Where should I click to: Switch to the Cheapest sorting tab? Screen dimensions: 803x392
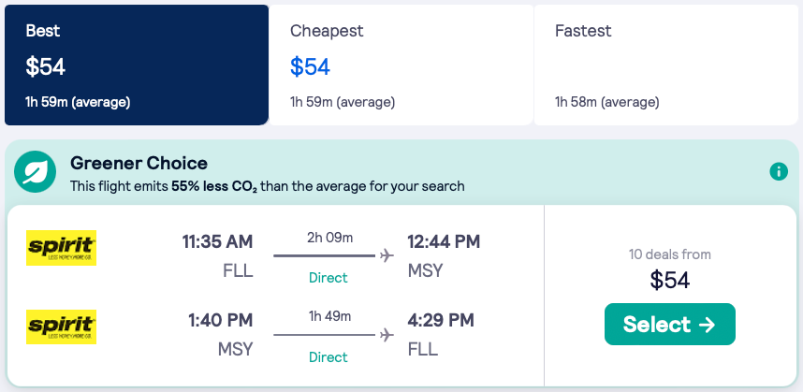[x=401, y=65]
